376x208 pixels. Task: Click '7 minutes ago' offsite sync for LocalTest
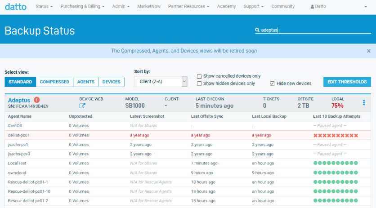click(x=204, y=163)
